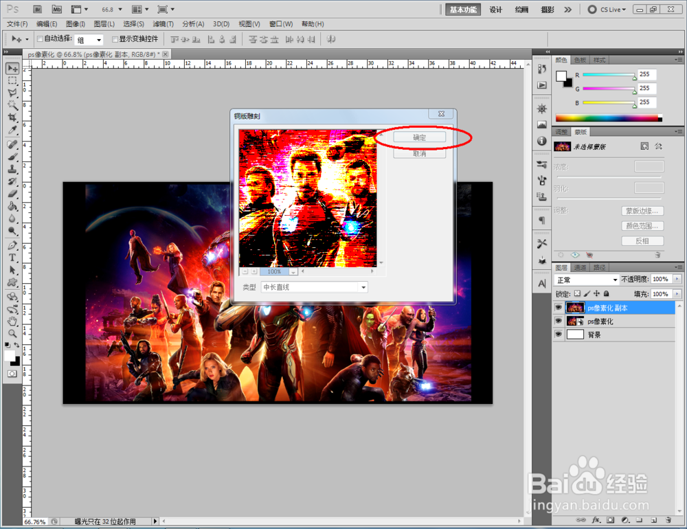
Task: Open the 图像(I) menu
Action: 76,23
